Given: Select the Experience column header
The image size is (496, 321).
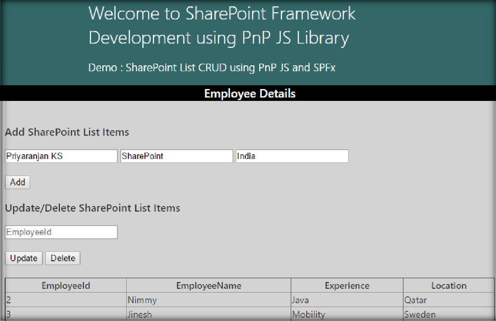Looking at the screenshot, I should pos(347,285).
